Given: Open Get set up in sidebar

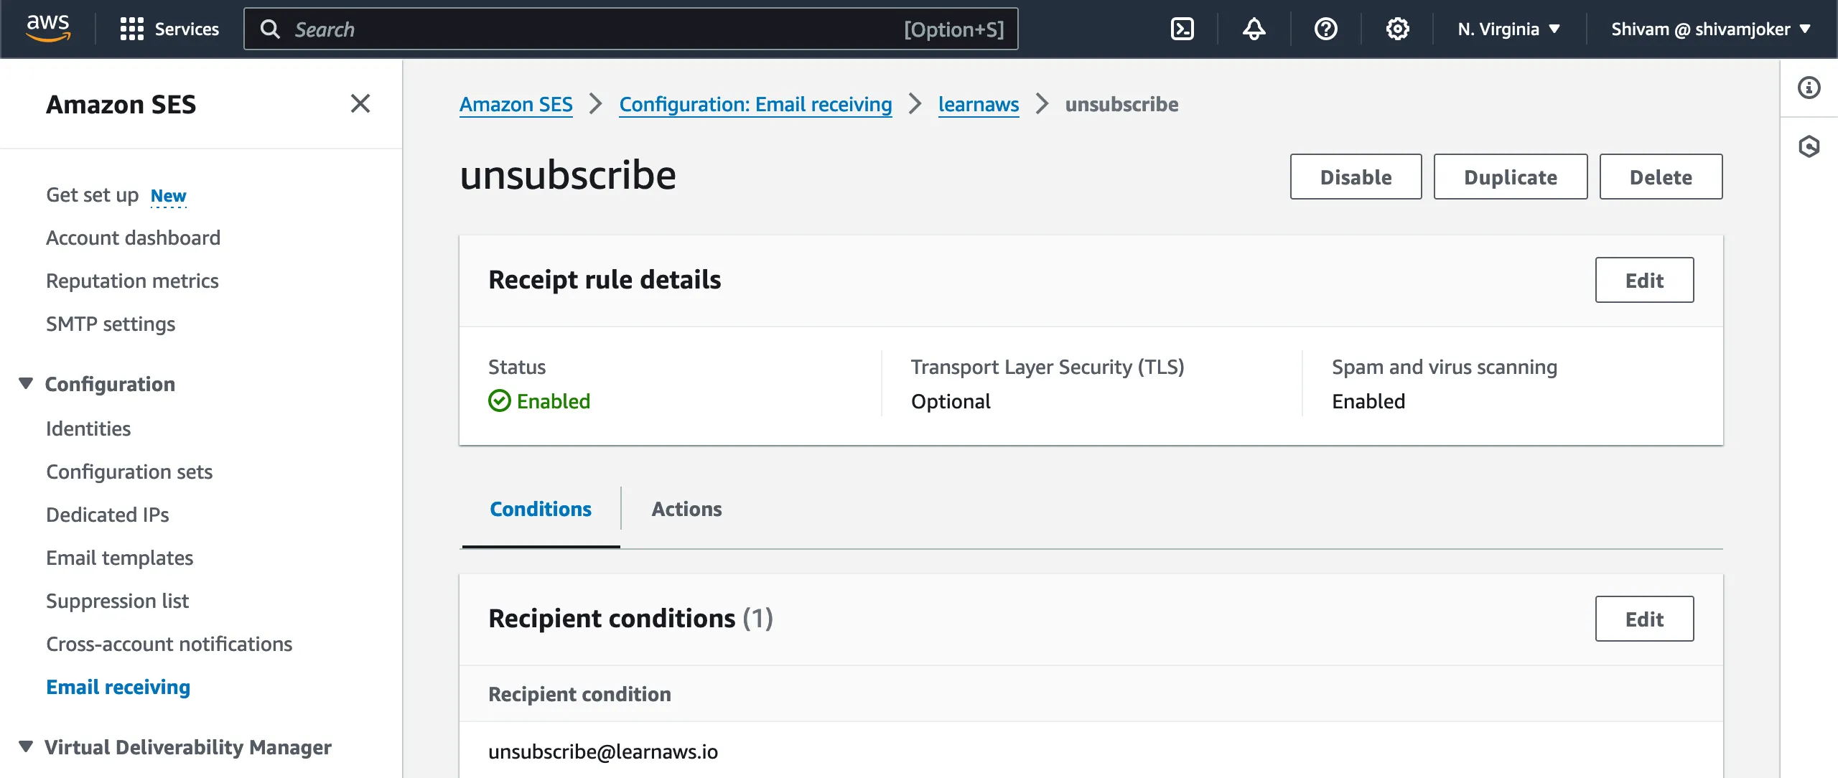Looking at the screenshot, I should point(92,195).
